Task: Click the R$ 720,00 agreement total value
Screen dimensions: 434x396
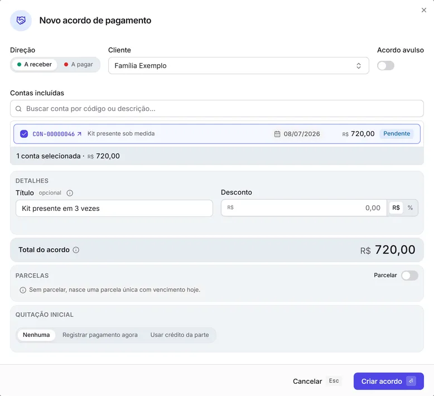Action: tap(388, 250)
